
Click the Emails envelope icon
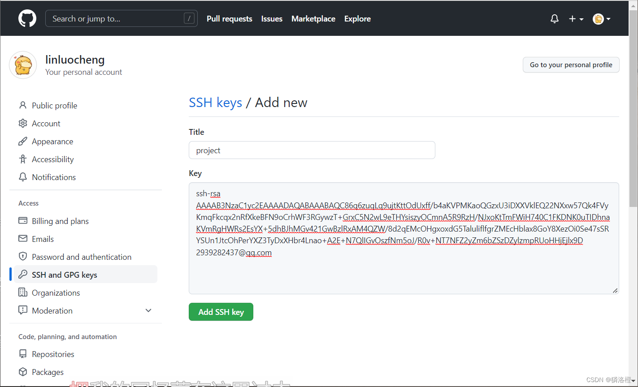[x=23, y=239]
